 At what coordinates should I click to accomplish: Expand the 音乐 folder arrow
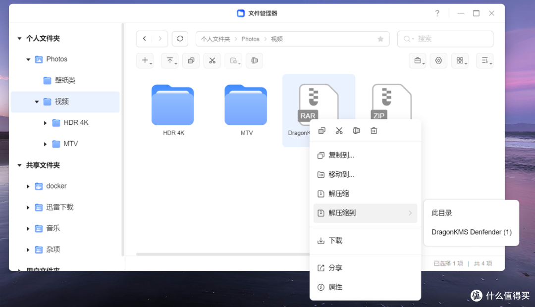(x=28, y=229)
